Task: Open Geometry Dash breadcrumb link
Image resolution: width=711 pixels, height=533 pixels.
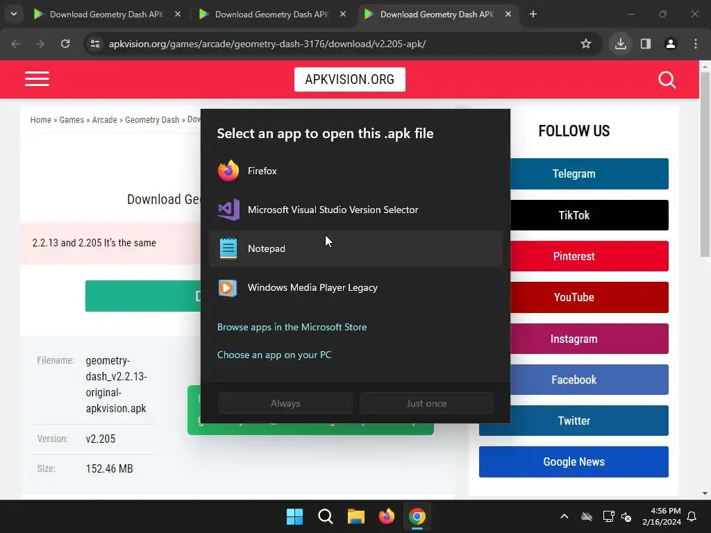Action: click(x=152, y=119)
